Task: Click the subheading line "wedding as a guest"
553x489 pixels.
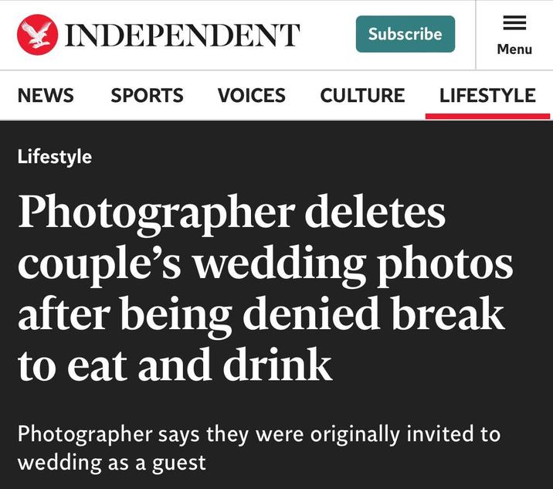Action: coord(112,462)
